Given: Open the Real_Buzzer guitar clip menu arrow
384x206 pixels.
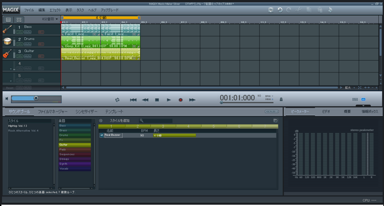Looking at the screenshot, I should click(x=134, y=58).
